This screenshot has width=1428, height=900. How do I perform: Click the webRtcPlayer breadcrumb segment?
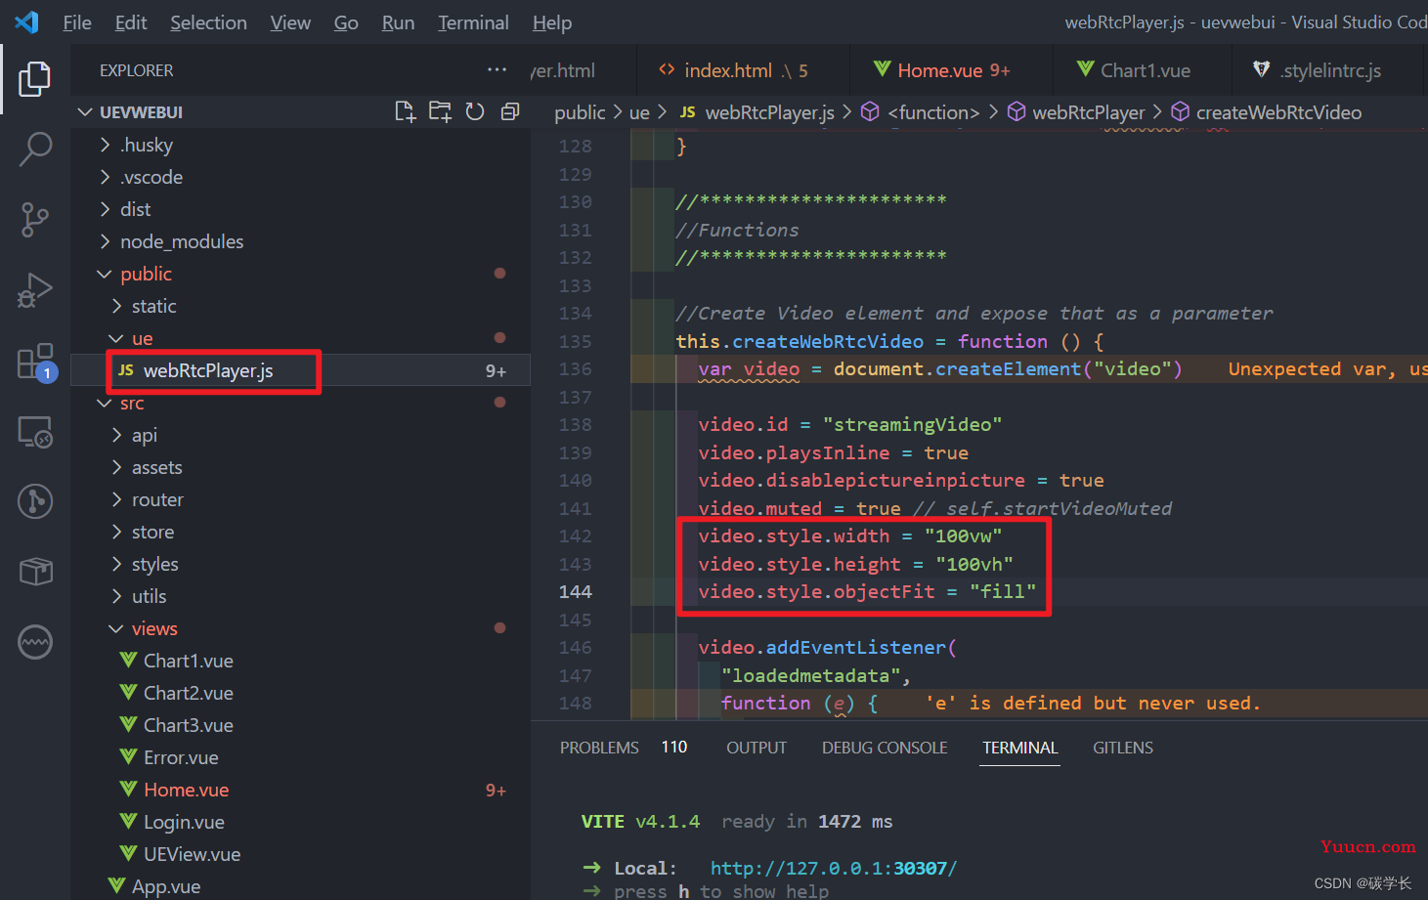point(1088,112)
